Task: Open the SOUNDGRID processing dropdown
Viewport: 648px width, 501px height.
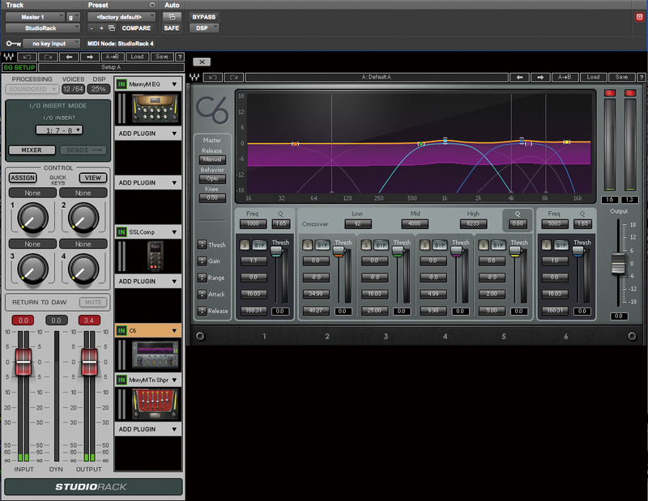Action: (32, 89)
